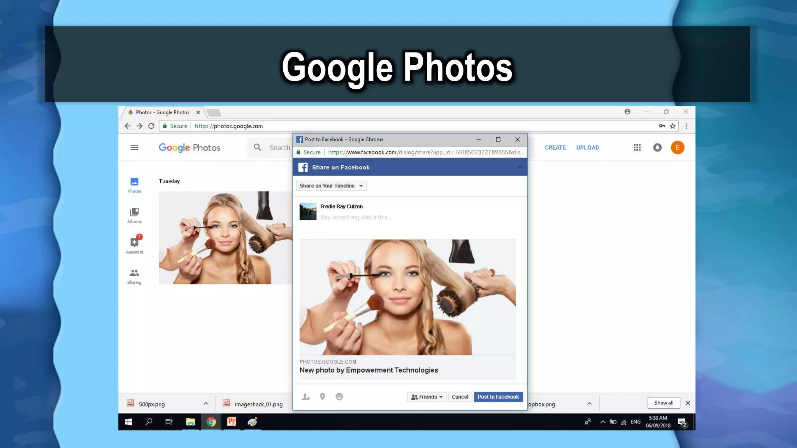Image resolution: width=797 pixels, height=448 pixels.
Task: Expand dropbox.png download options chevron
Action: point(589,403)
